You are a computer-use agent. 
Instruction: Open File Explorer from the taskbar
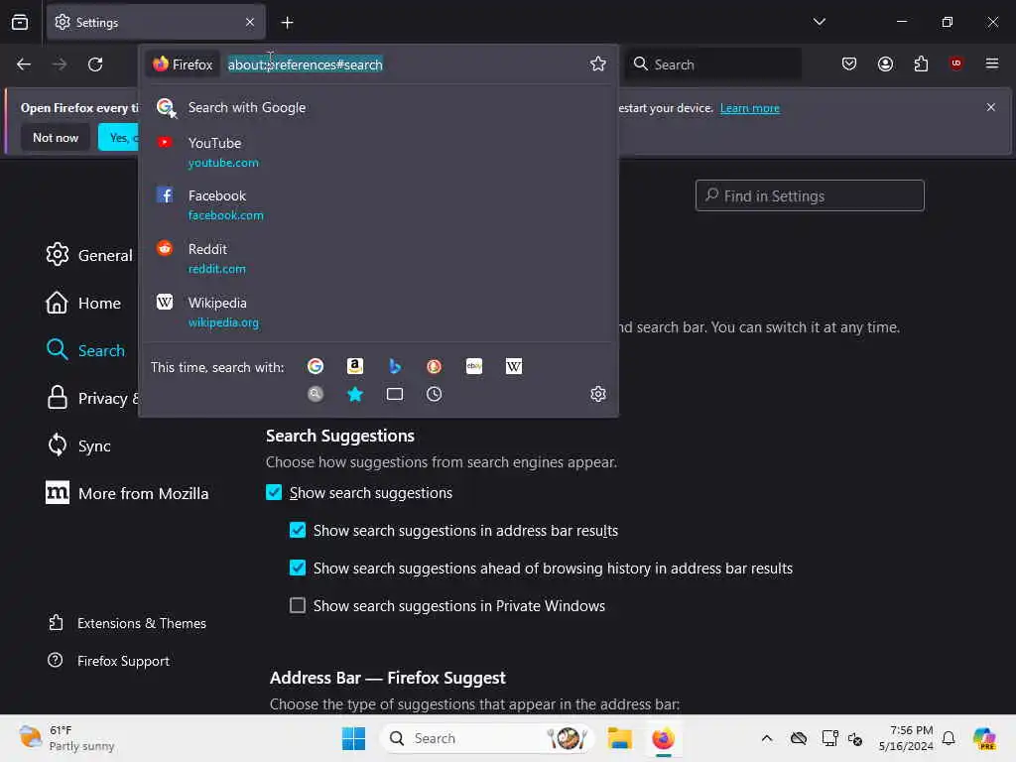click(619, 738)
